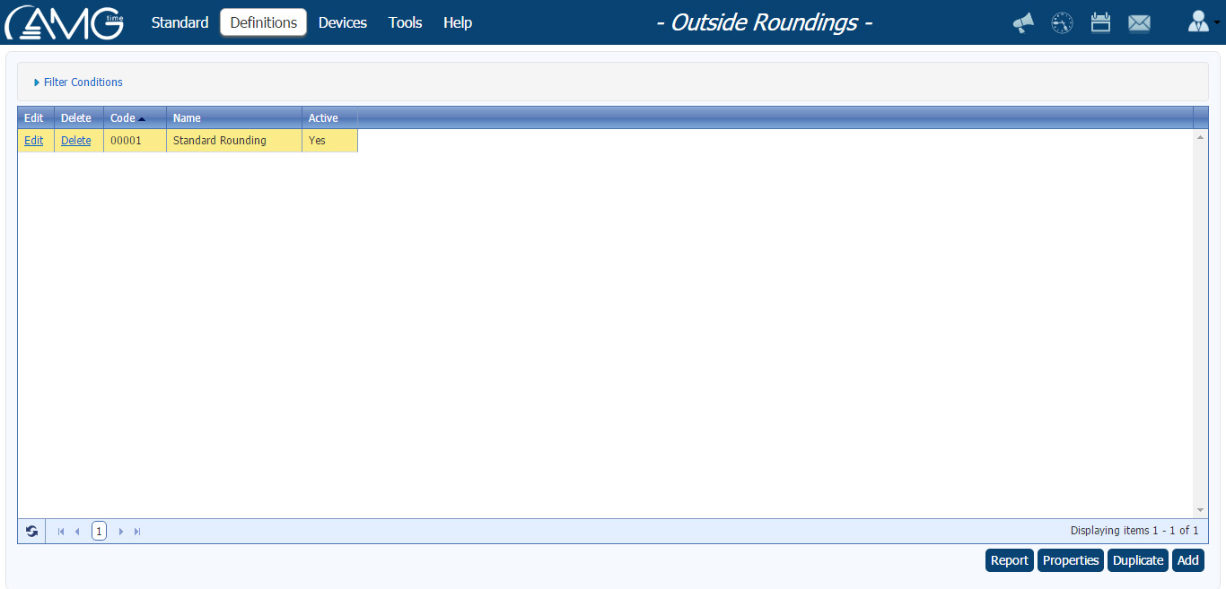The image size is (1226, 589).
Task: Open the Duplicate button
Action: coord(1137,559)
